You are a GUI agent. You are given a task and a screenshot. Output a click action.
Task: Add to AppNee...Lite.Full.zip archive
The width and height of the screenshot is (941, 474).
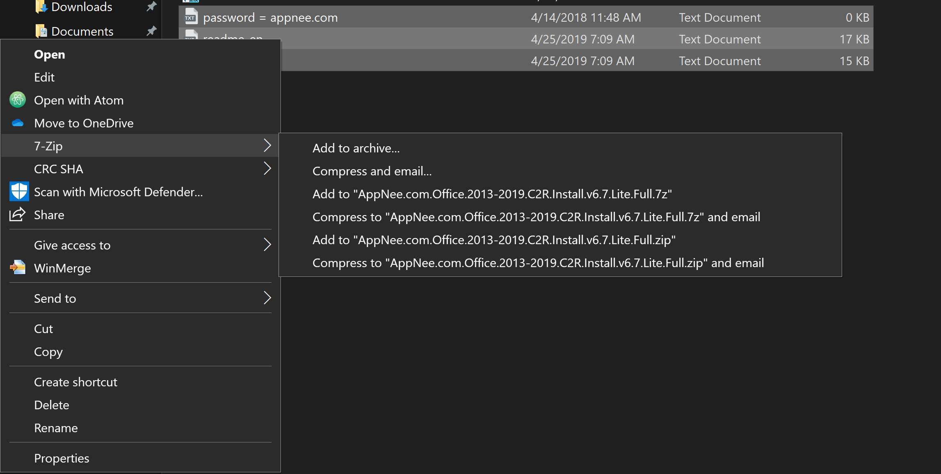[x=560, y=240]
